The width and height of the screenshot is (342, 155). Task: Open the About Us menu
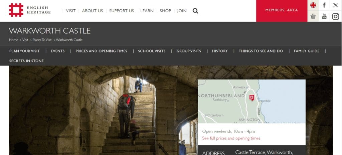(93, 11)
